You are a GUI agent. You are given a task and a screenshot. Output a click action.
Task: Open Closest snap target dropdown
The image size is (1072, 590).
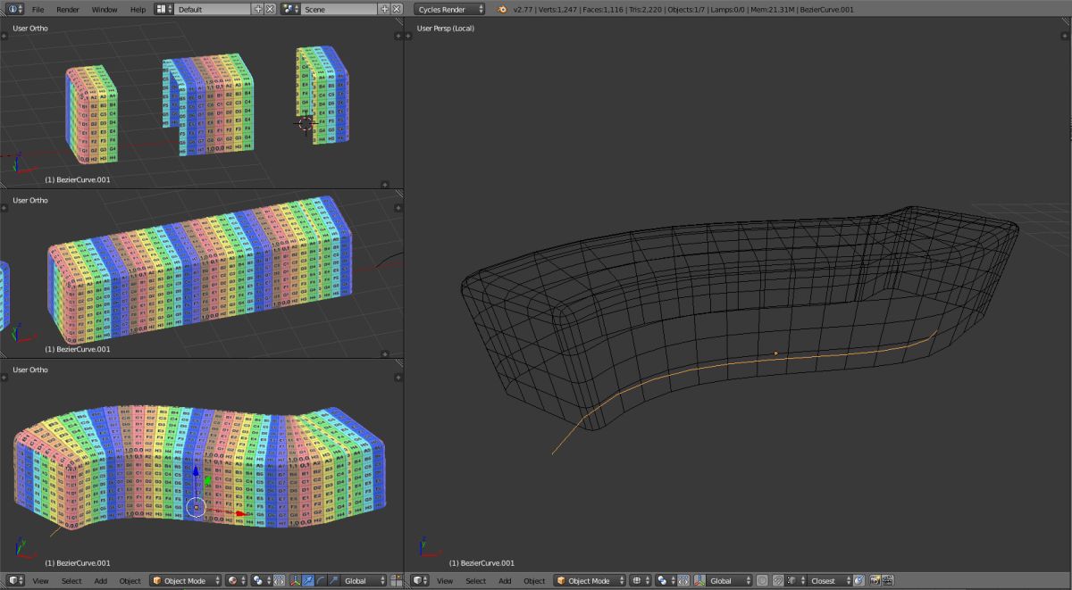coord(829,581)
